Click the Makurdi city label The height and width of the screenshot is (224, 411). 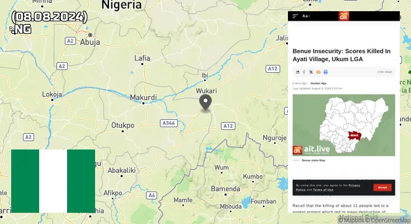point(143,97)
